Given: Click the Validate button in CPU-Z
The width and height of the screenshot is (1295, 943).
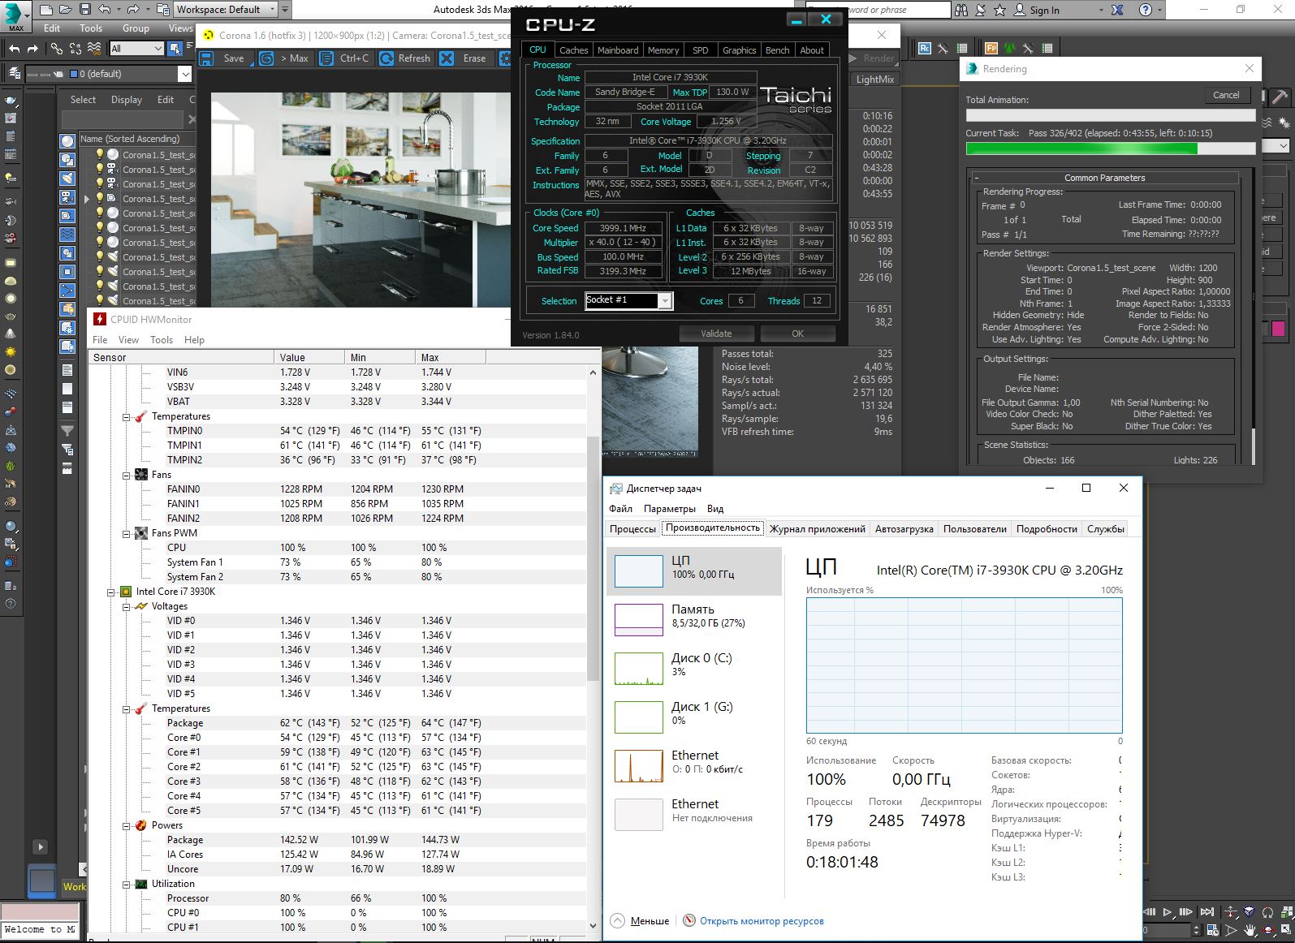Looking at the screenshot, I should (716, 334).
